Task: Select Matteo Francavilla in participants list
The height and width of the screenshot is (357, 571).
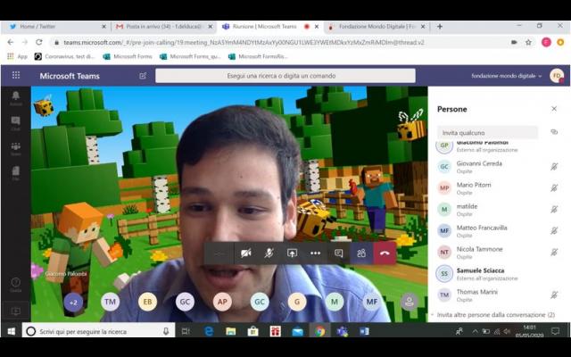Action: pyautogui.click(x=498, y=230)
